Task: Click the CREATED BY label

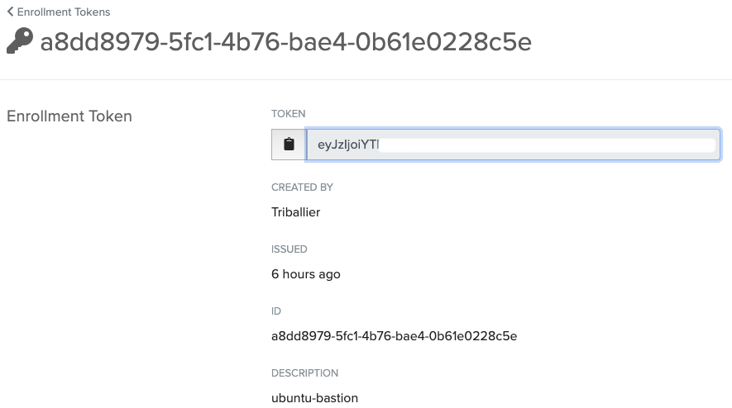Action: coord(302,187)
